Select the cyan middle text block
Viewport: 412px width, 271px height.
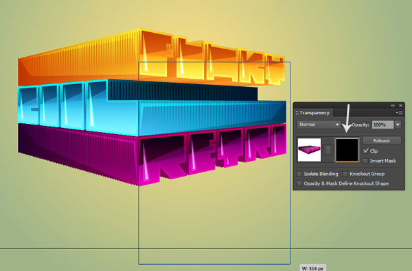151,107
